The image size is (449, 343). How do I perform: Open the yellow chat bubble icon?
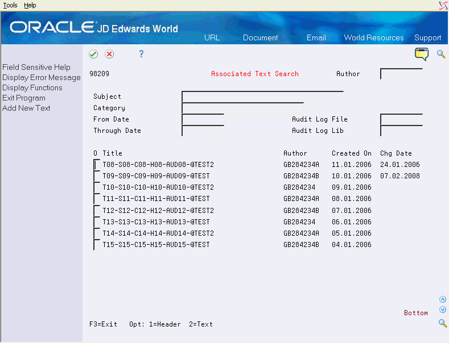422,54
